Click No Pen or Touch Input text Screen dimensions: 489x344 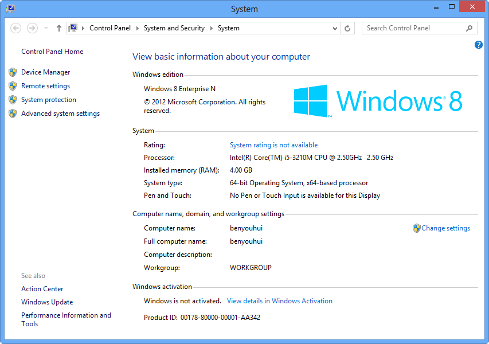[x=305, y=196]
